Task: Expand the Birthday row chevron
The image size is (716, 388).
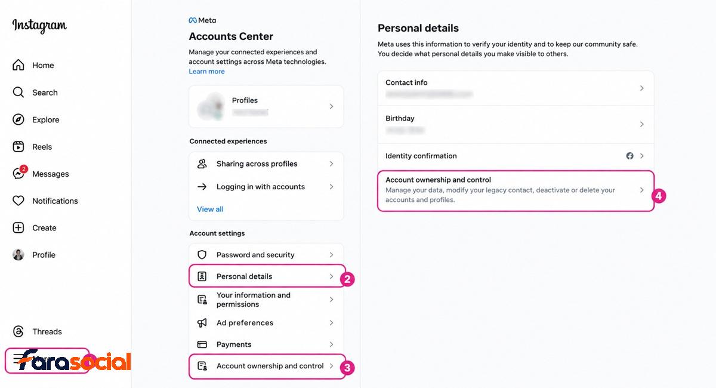Action: [x=641, y=124]
